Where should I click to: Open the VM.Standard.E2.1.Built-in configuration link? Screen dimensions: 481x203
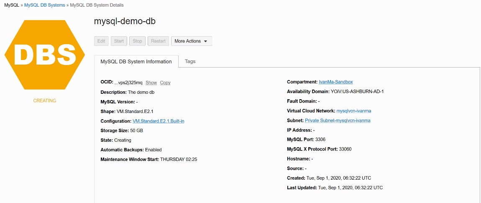(x=159, y=121)
